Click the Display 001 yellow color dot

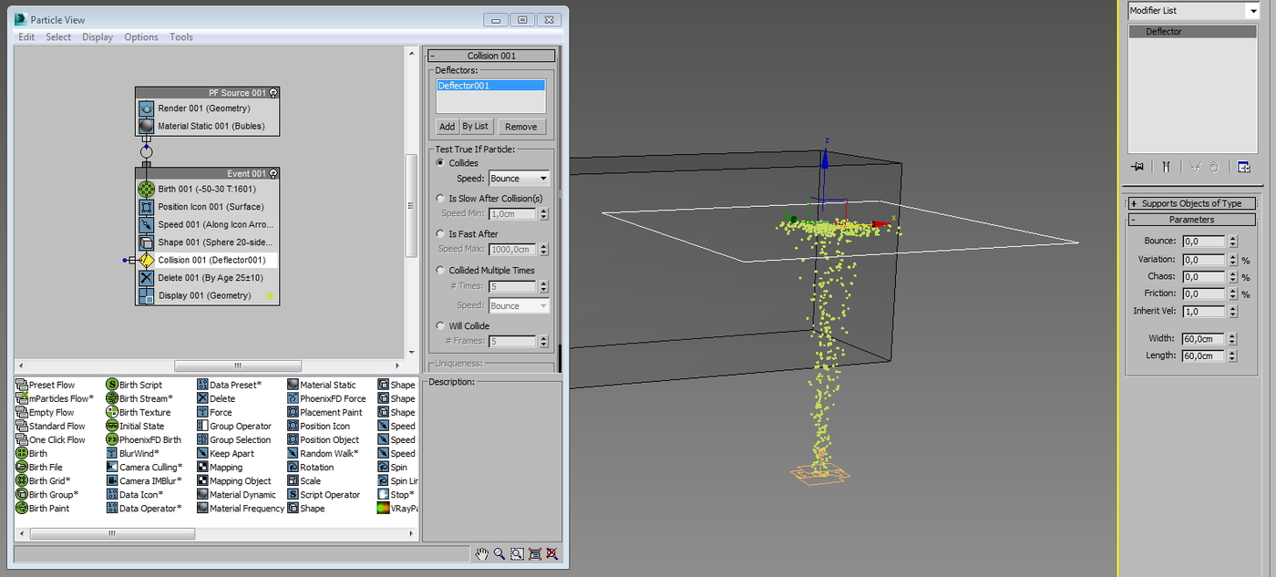pyautogui.click(x=270, y=295)
